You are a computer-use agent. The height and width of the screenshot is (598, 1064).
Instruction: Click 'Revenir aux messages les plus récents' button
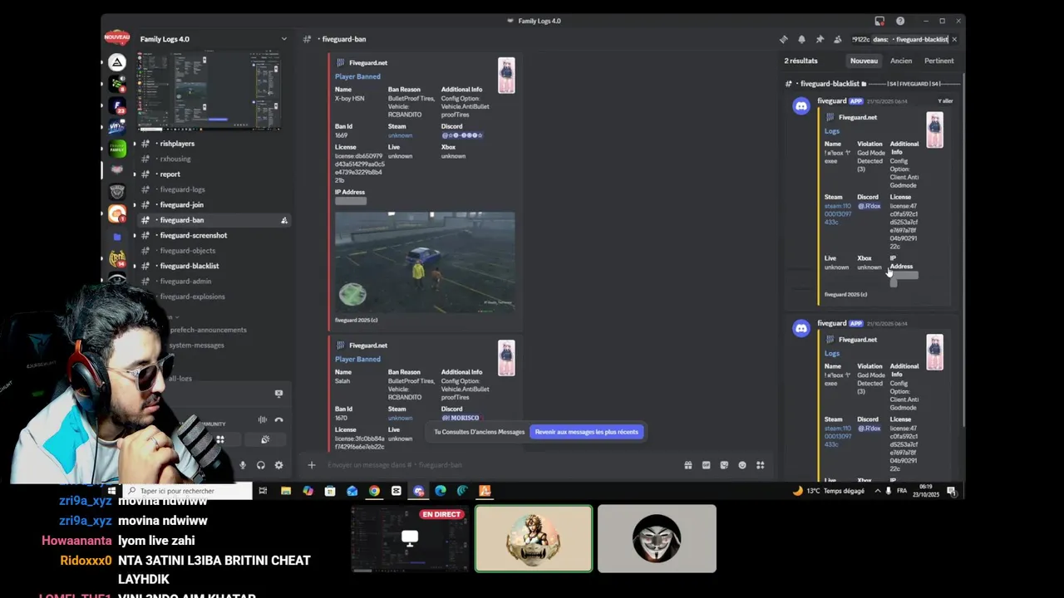(587, 432)
